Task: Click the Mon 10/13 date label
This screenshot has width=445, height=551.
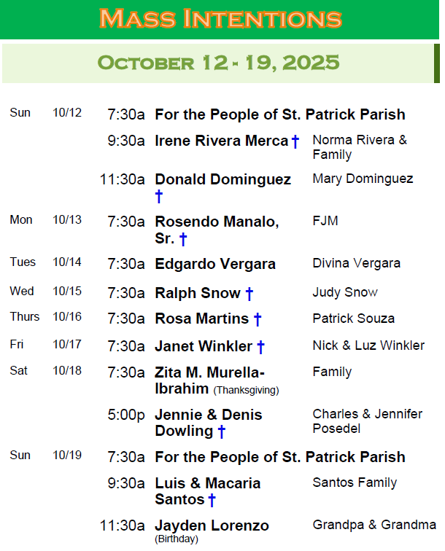Action: pyautogui.click(x=45, y=220)
